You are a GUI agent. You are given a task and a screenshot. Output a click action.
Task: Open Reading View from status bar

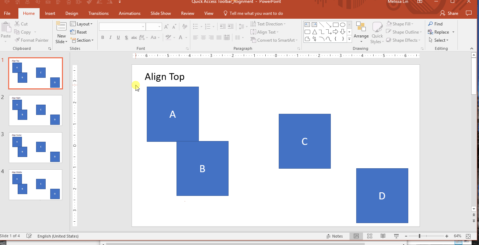coord(383,236)
